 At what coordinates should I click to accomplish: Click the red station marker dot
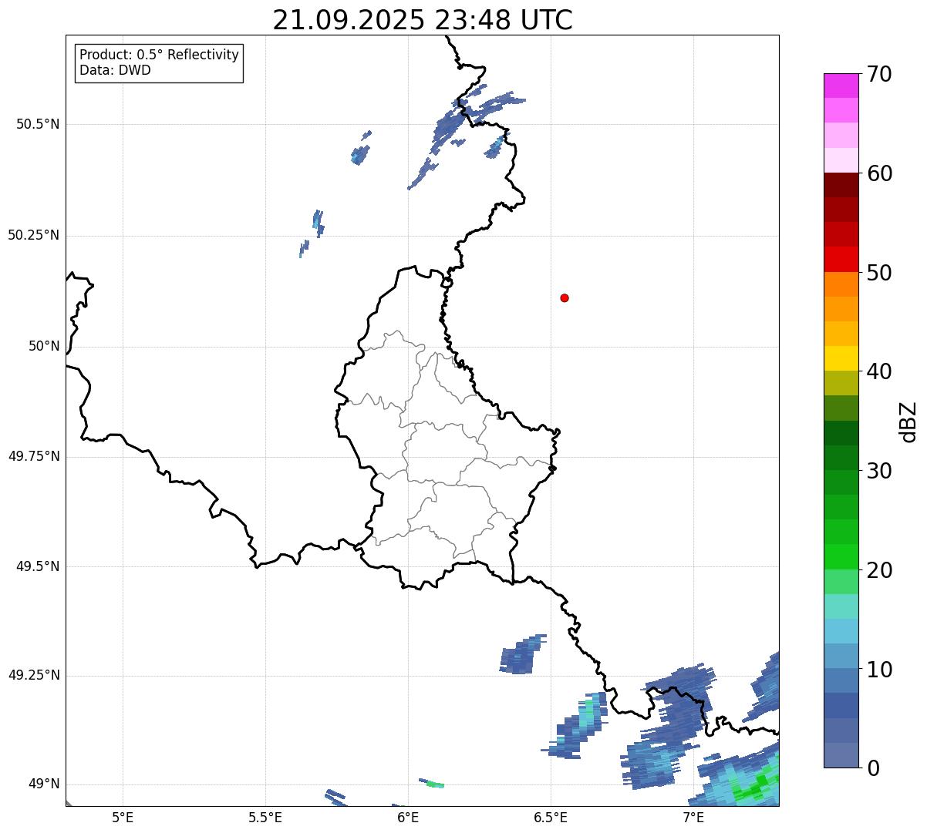tap(565, 297)
